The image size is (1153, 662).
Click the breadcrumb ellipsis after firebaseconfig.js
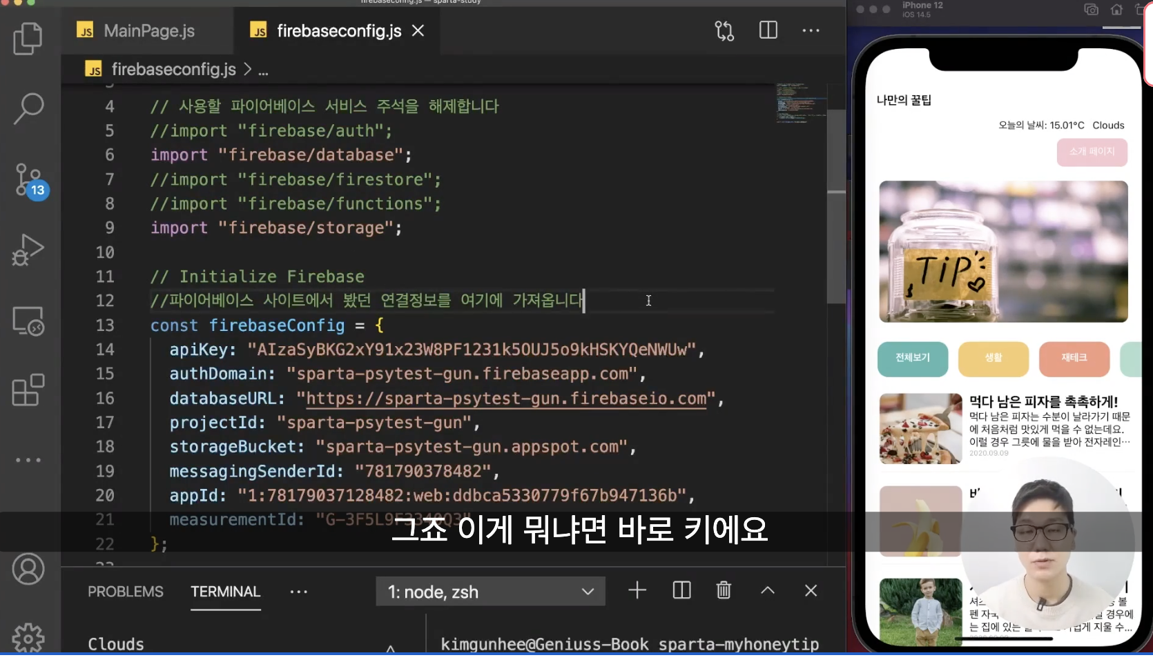(x=263, y=70)
